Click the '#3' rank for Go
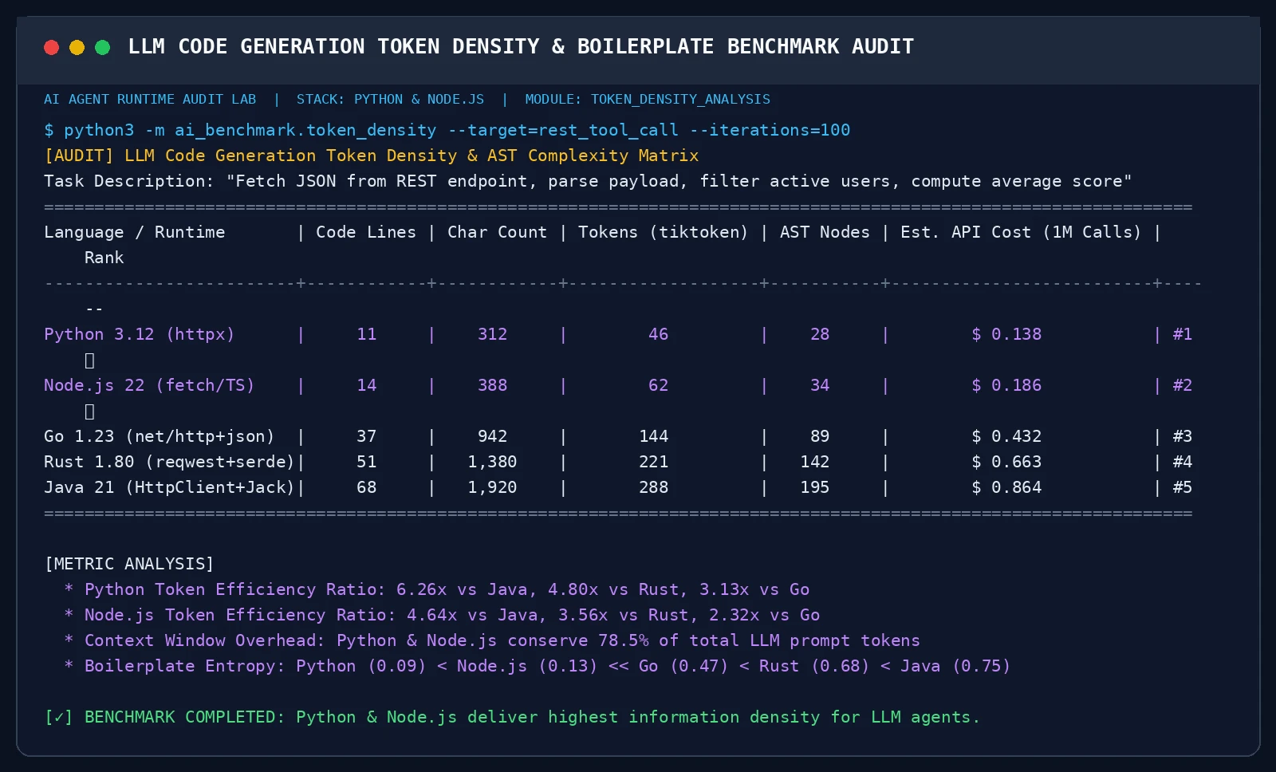The height and width of the screenshot is (772, 1276). 1183,436
